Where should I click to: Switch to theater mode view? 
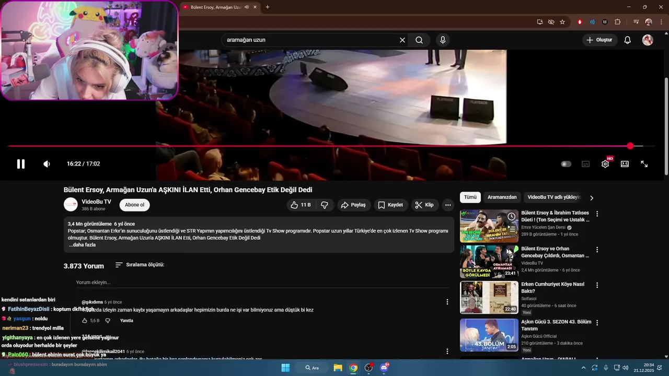625,164
